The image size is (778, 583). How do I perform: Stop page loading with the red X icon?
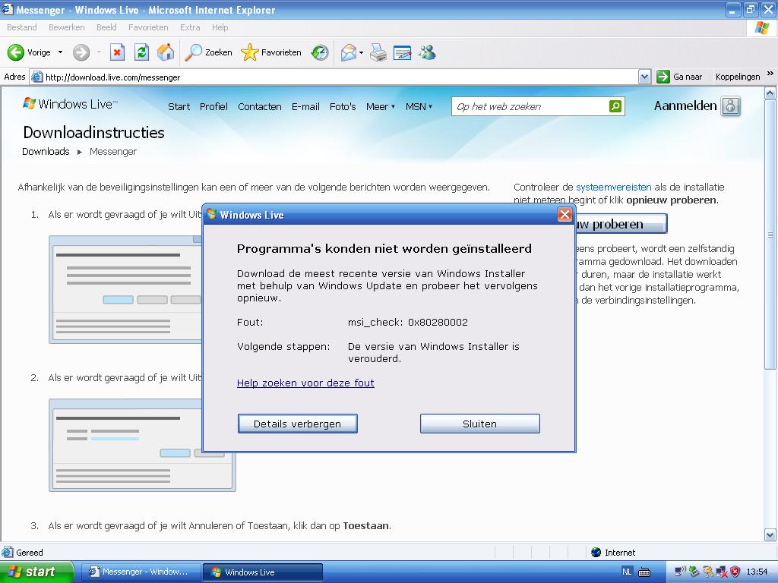pos(117,52)
